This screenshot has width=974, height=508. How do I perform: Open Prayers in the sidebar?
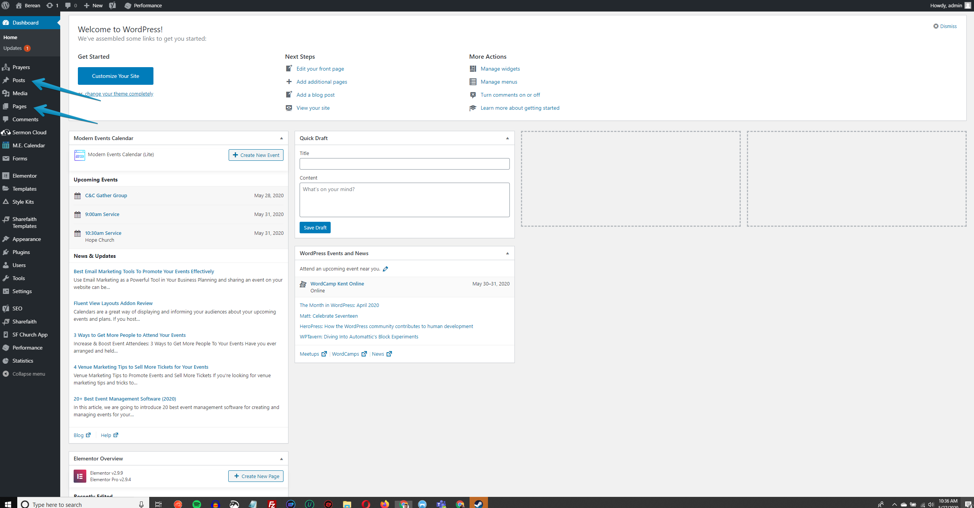pos(21,67)
